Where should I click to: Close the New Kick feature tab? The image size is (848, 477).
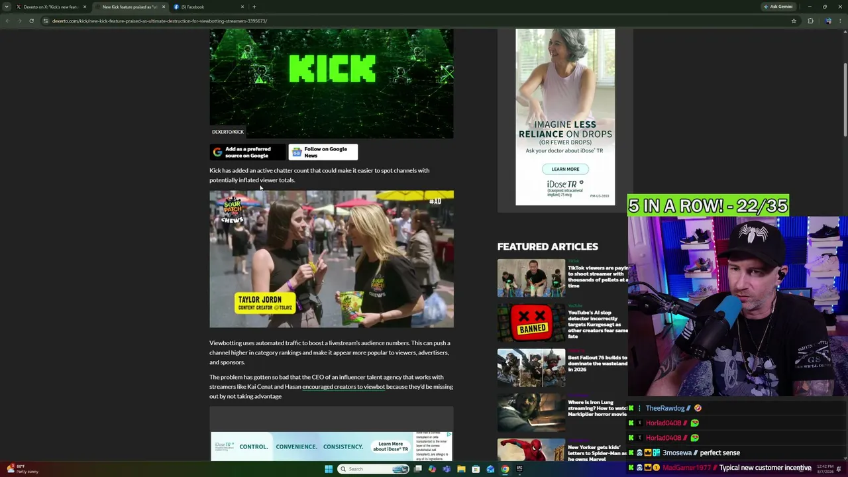pyautogui.click(x=164, y=7)
